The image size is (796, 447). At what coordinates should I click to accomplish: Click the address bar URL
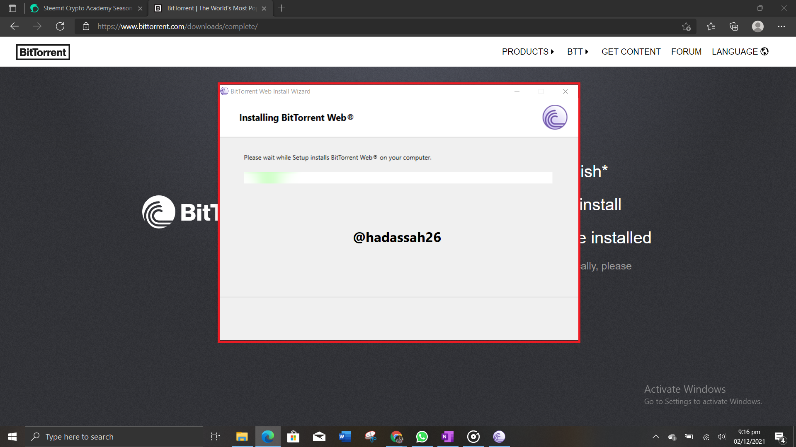click(x=177, y=26)
